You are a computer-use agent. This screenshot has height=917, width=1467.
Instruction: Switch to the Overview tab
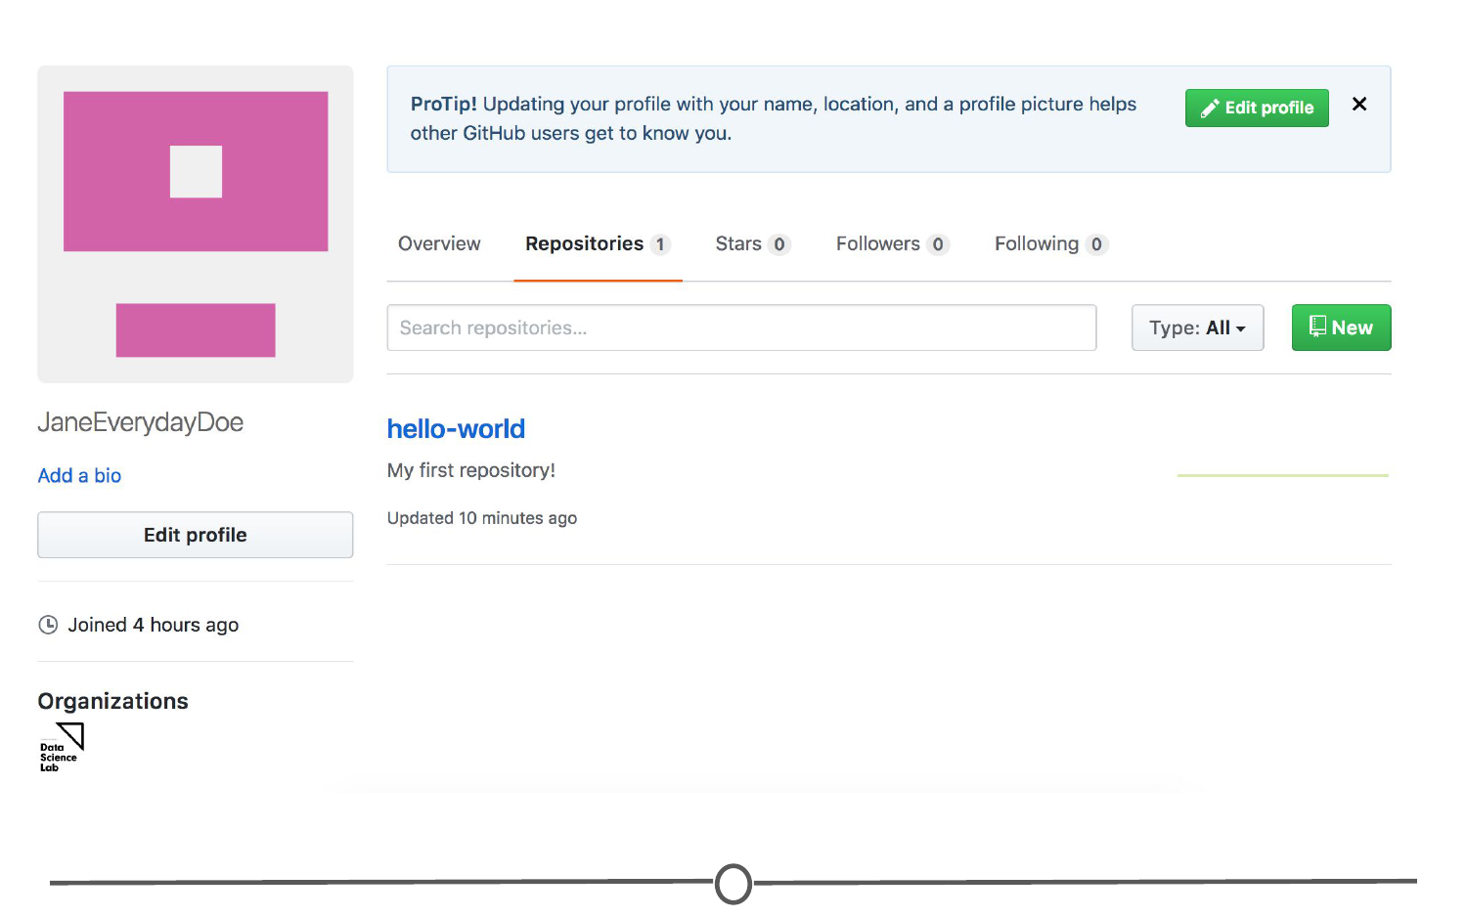click(439, 244)
